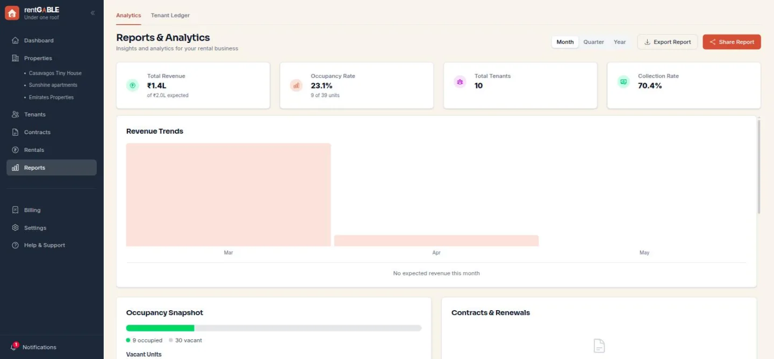Click the Apr revenue bar

pos(436,240)
